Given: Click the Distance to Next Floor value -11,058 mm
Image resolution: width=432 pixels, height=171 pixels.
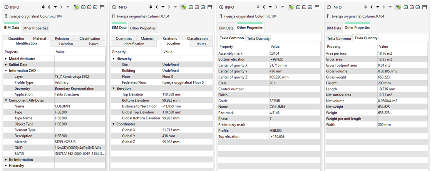Looking at the screenshot, I should point(172,106).
